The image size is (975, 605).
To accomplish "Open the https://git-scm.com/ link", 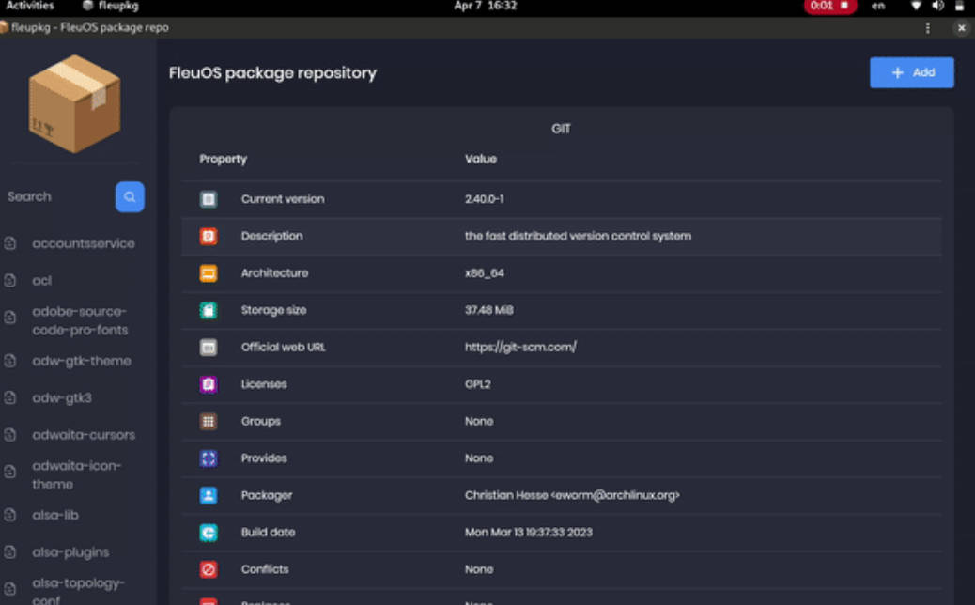I will point(520,347).
